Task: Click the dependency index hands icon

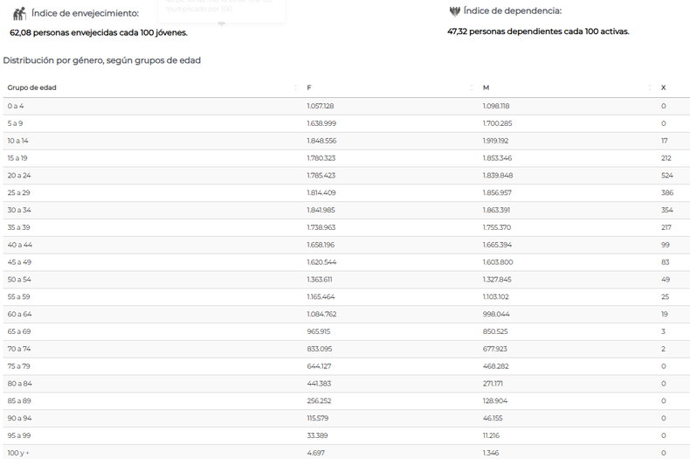Action: pyautogui.click(x=454, y=11)
